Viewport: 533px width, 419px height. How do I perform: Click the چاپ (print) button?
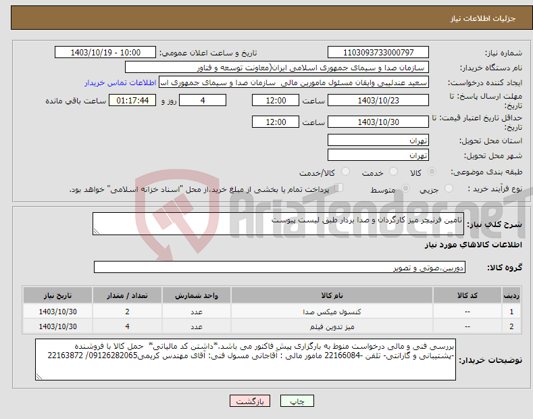click(x=297, y=401)
